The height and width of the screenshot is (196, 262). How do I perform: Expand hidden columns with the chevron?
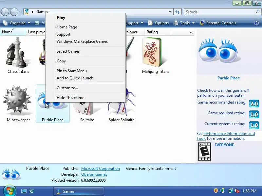191,32
